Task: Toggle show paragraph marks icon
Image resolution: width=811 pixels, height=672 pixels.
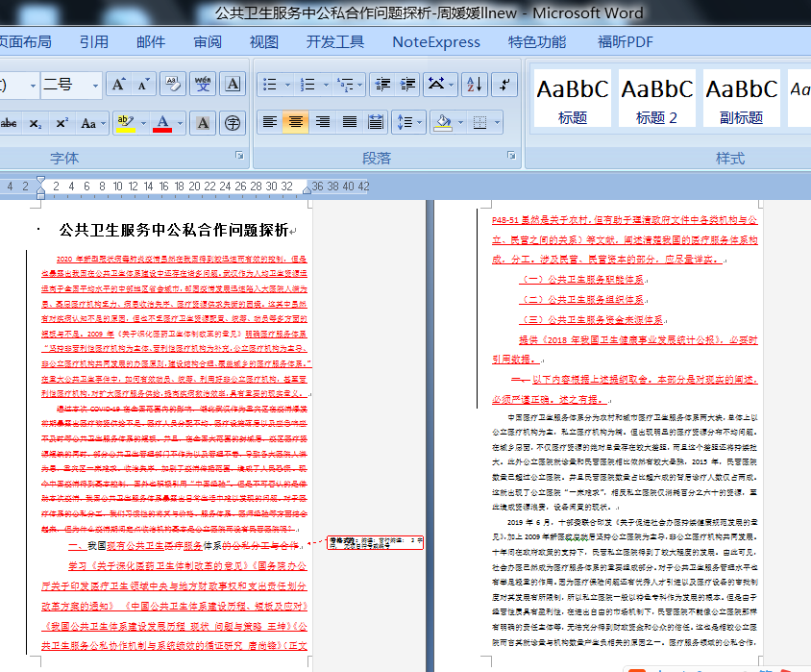Action: point(504,85)
